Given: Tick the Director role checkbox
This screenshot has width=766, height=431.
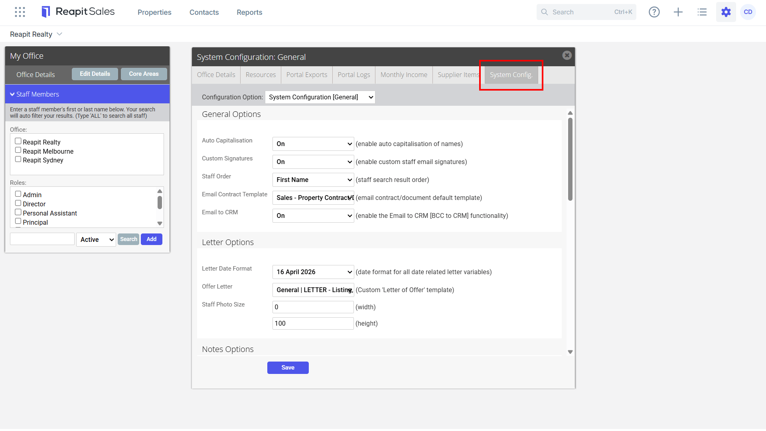Looking at the screenshot, I should [18, 203].
